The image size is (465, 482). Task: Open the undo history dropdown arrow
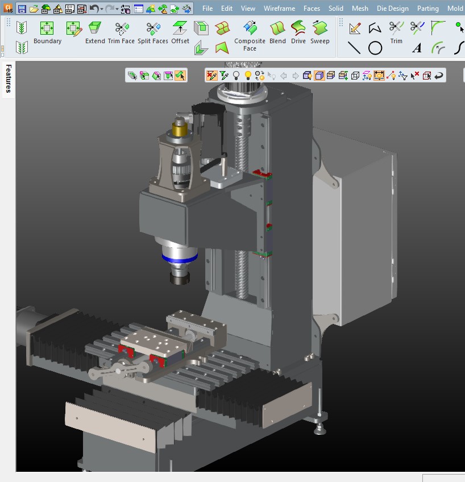click(101, 9)
